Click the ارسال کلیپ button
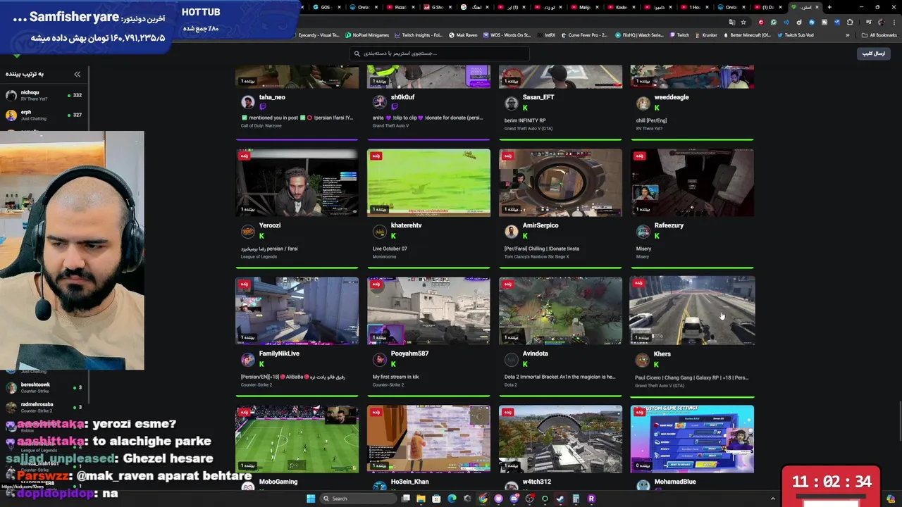This screenshot has height=507, width=902. (x=874, y=54)
